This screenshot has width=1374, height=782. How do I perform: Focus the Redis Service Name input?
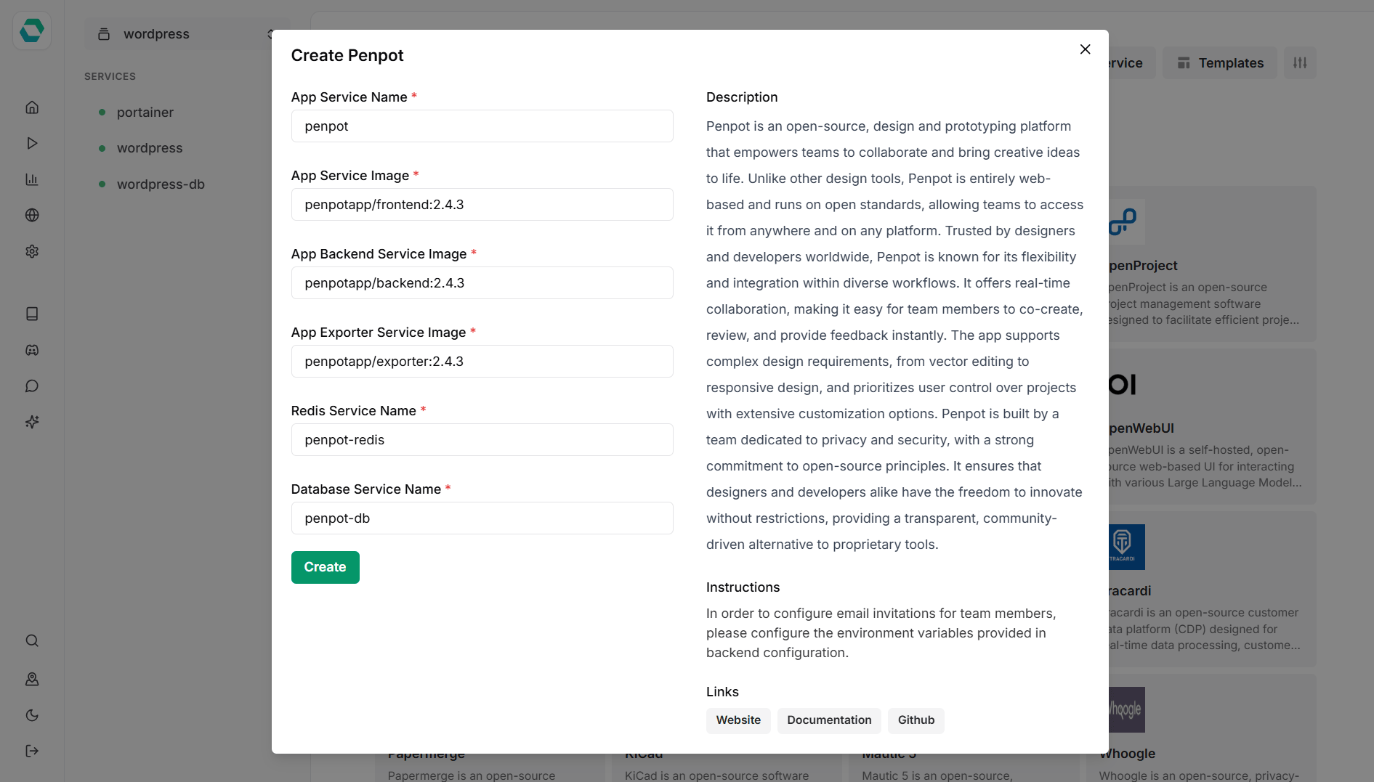[482, 440]
